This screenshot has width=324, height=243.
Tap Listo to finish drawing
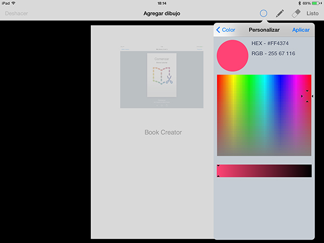point(313,13)
